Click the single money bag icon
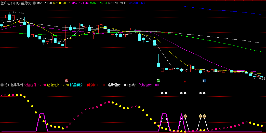This screenshot has width=266, height=133. coord(185,116)
